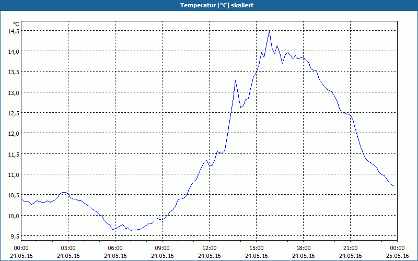
Task: Click the 09:00 time axis label
Action: point(162,248)
